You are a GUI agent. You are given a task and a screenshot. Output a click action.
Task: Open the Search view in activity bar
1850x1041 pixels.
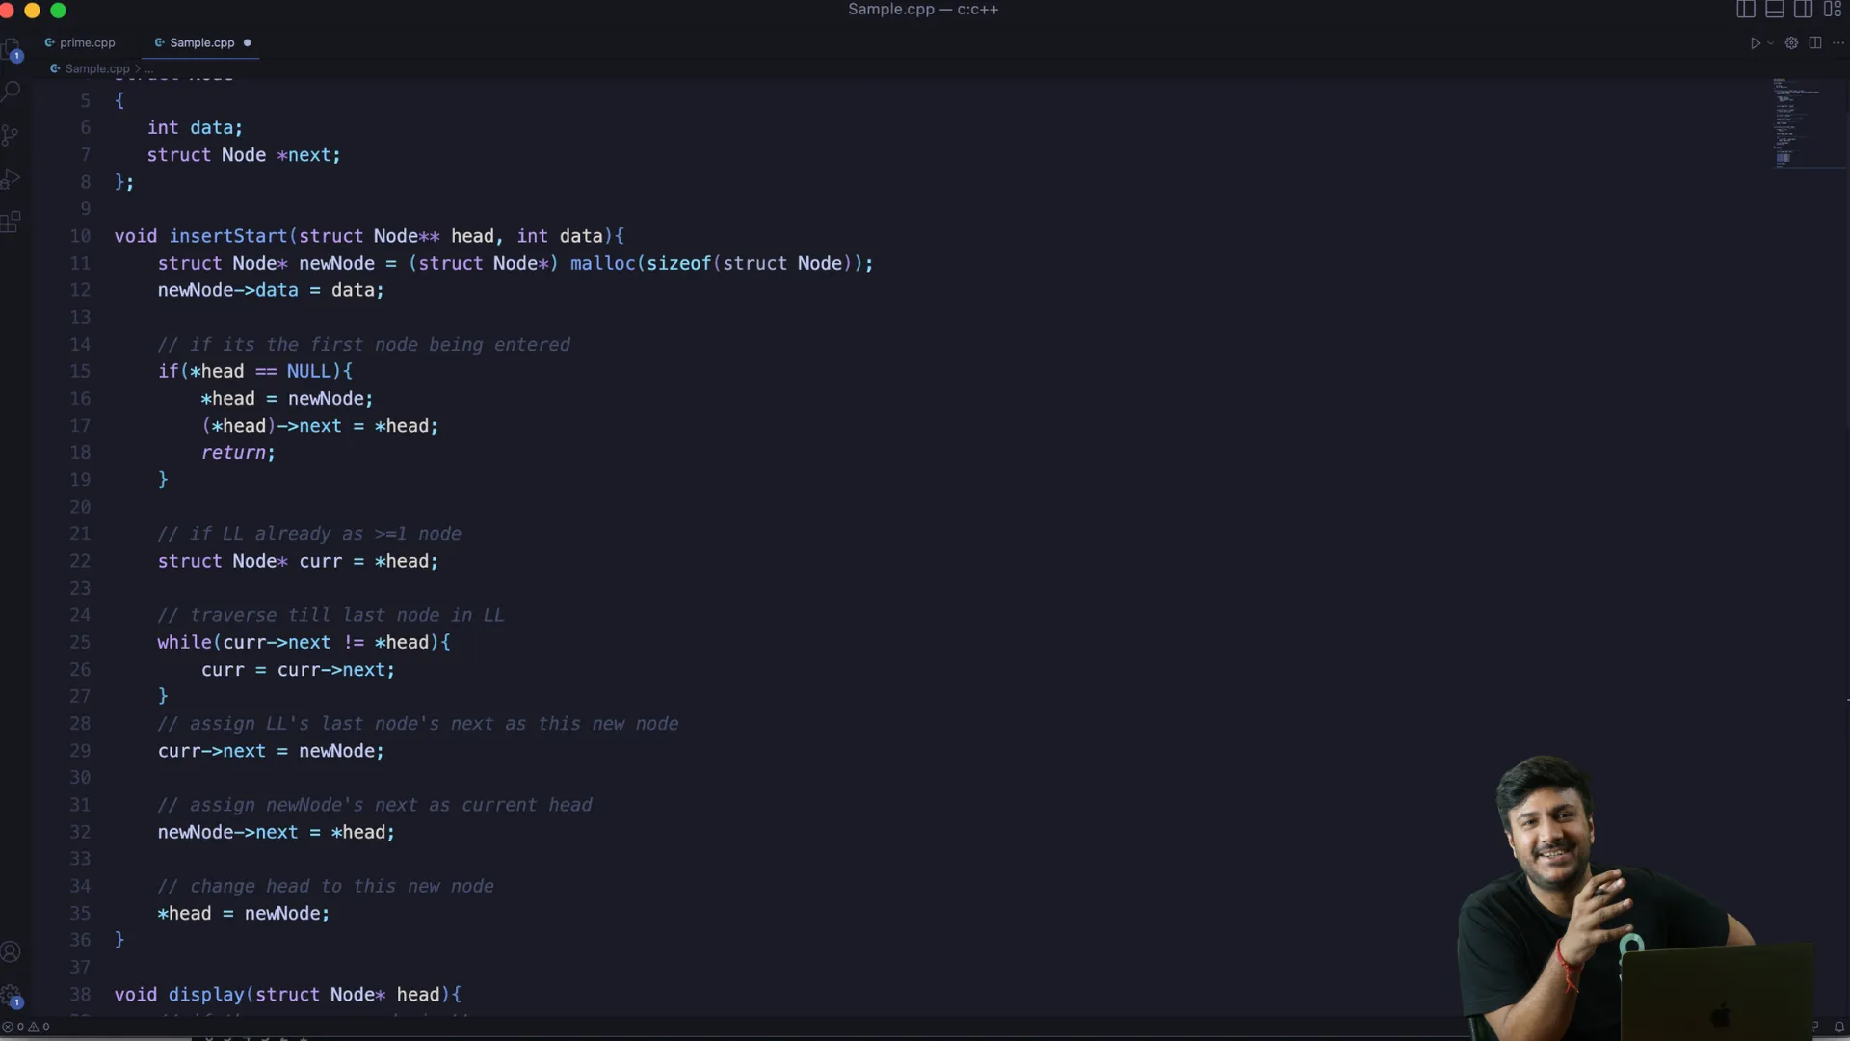click(x=11, y=92)
